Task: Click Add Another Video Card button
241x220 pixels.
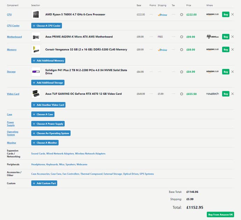Action: (49, 105)
